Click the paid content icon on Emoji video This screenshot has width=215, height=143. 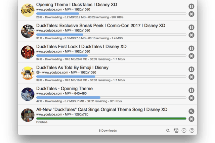tap(38, 72)
